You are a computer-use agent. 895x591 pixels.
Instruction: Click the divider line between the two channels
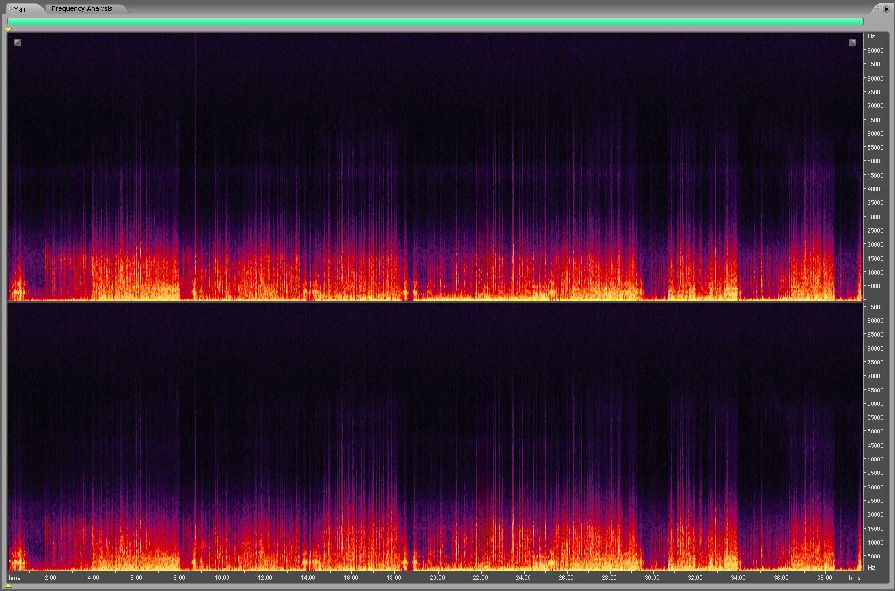coord(435,301)
